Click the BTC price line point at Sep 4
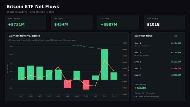Viewport: 190px width, 107px height. [x=114, y=71]
